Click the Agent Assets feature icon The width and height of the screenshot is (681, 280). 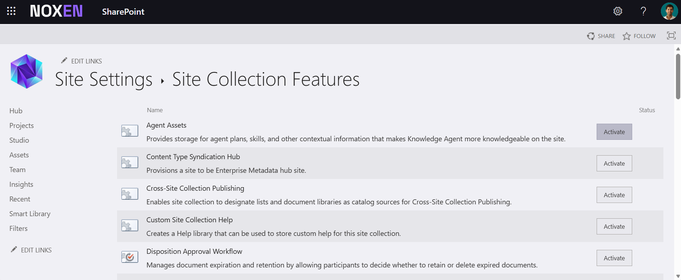pyautogui.click(x=130, y=131)
